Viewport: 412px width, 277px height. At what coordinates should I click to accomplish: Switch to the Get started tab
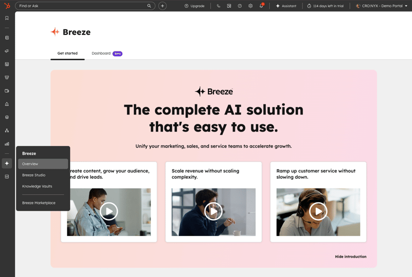67,53
